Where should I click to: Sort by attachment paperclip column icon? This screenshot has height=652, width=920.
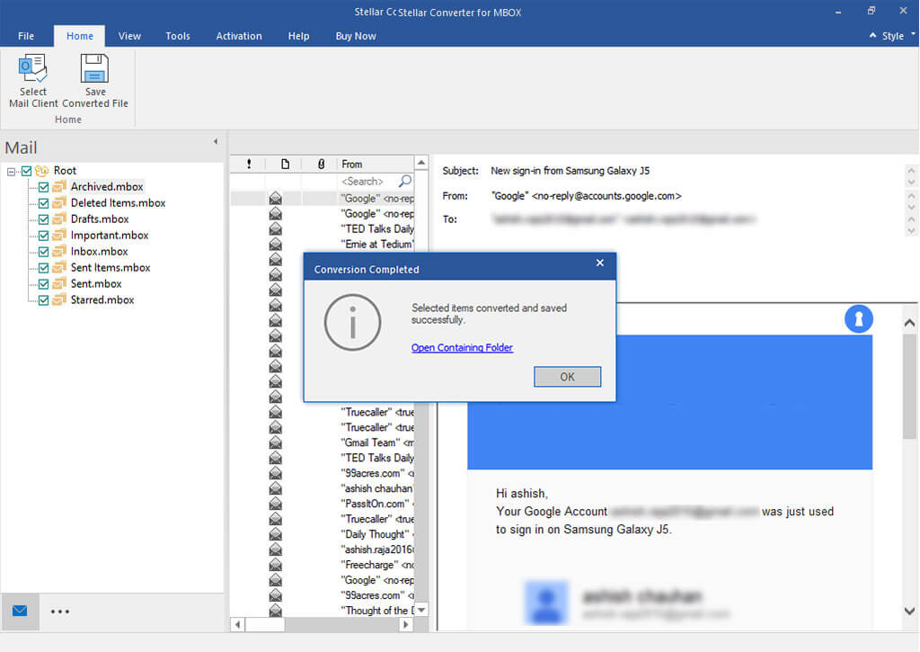pyautogui.click(x=321, y=164)
